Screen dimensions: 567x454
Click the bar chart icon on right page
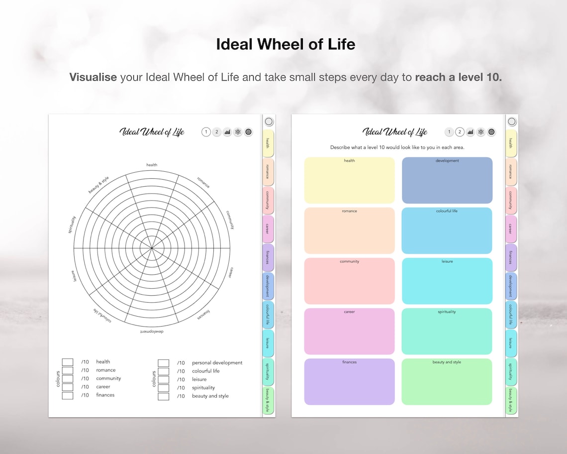[x=471, y=132]
